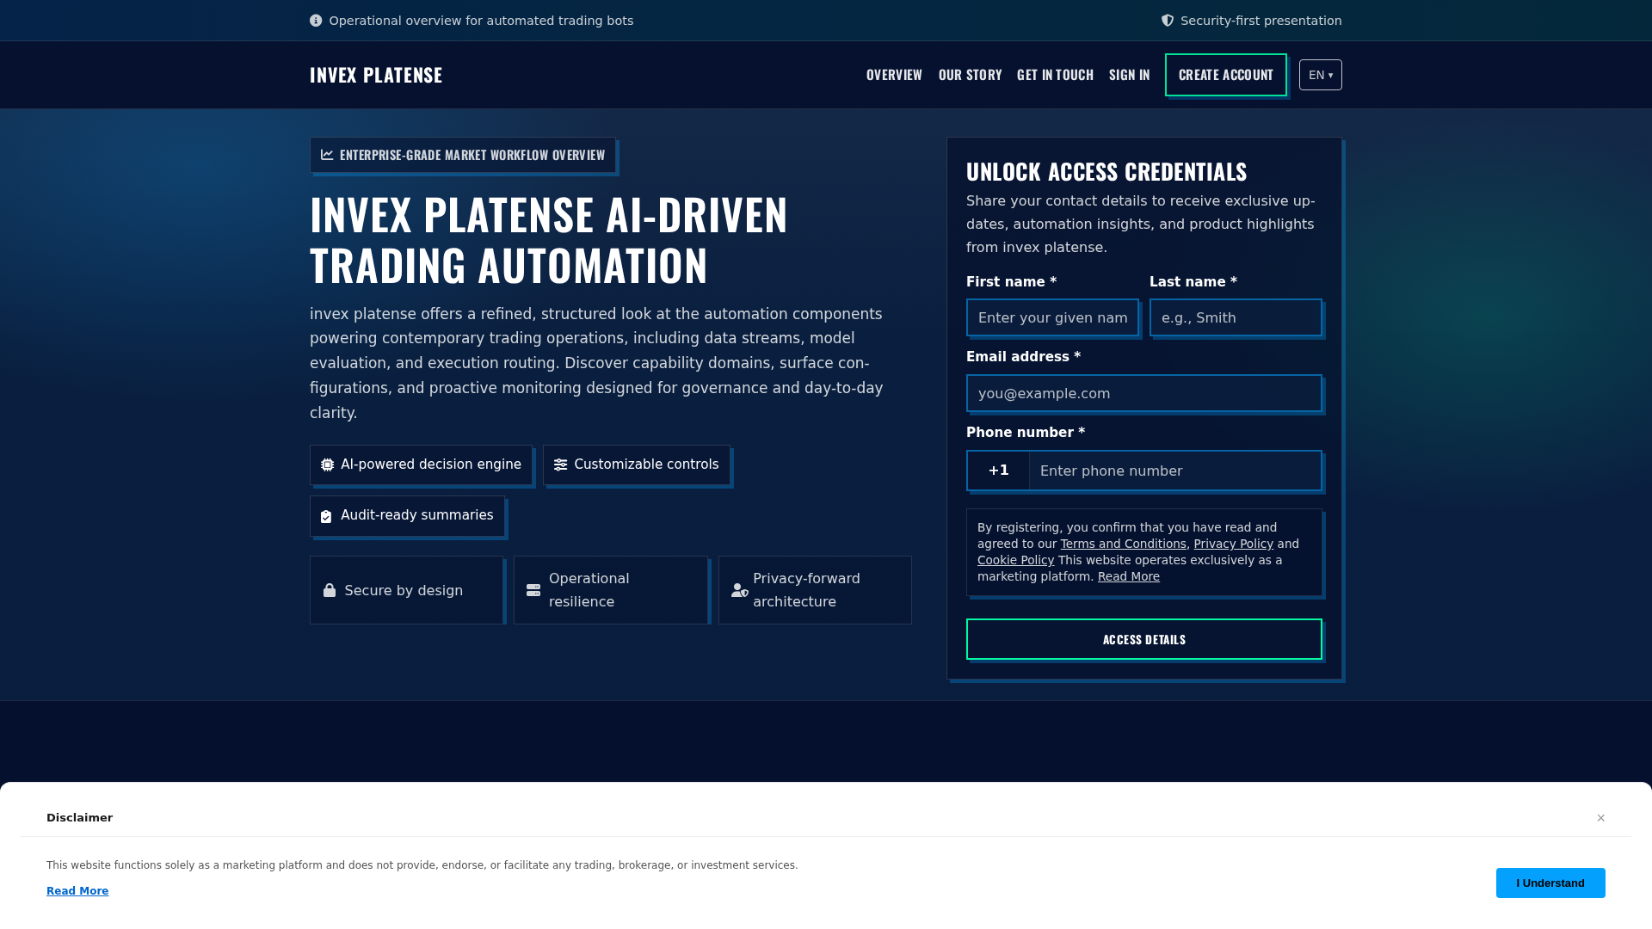Open the Cookie Policy link
This screenshot has width=1652, height=929.
click(1015, 560)
